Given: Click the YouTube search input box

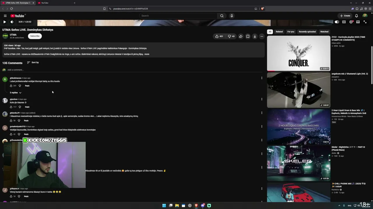Looking at the screenshot, I should pos(178,16).
